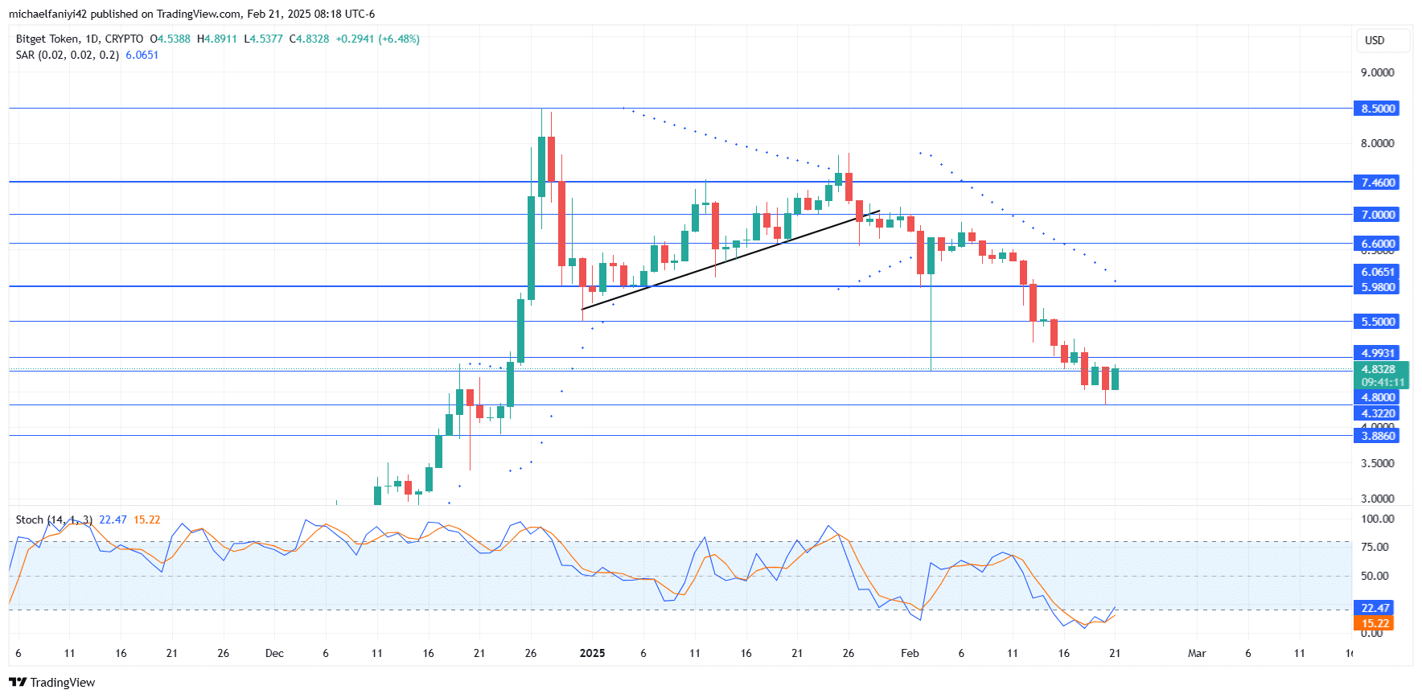1422x698 pixels.
Task: Click the 7.4600 horizontal line price label
Action: (x=1378, y=183)
